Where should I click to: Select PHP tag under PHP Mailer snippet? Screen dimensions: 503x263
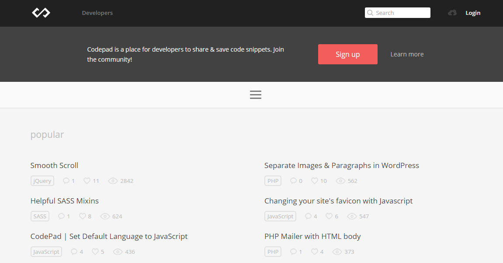pyautogui.click(x=273, y=252)
